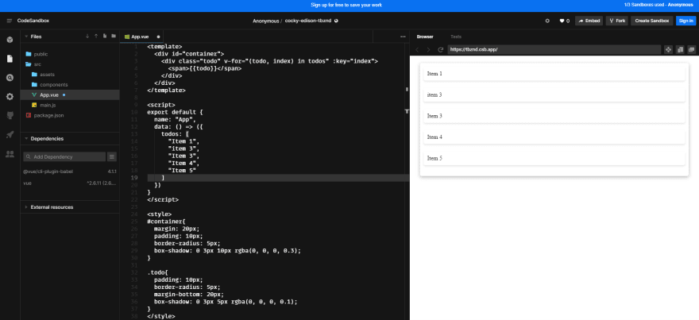Open Configuration gear icon in activity bar

point(10,97)
